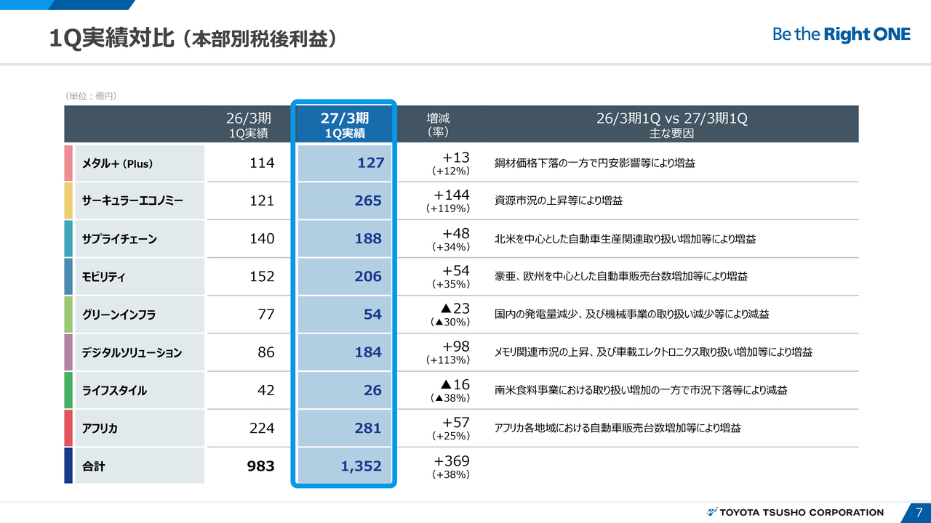Click the explanation about メモリ関連市況
The height and width of the screenshot is (523, 931).
(x=653, y=353)
